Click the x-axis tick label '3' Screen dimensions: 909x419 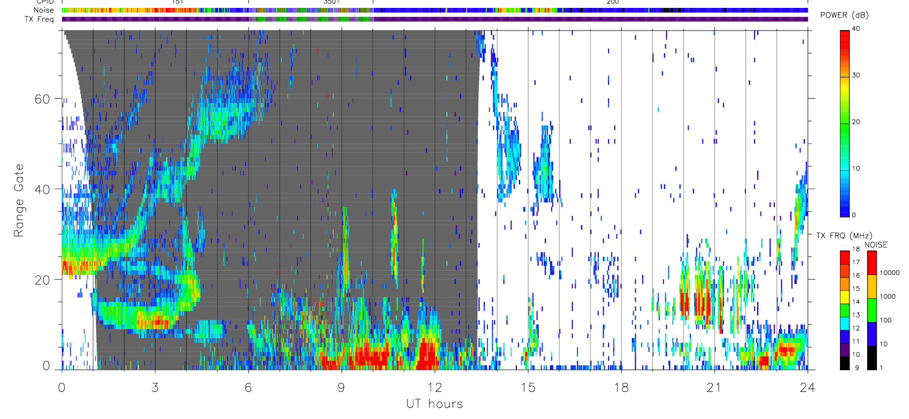point(155,387)
